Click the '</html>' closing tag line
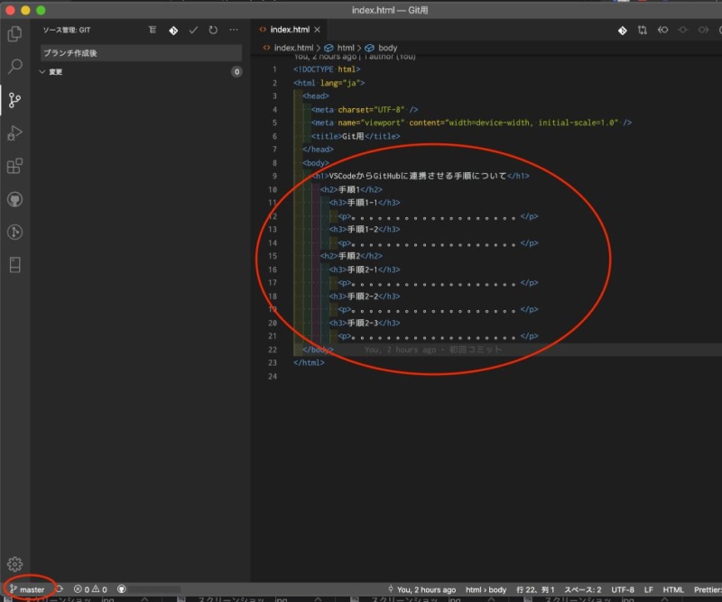The width and height of the screenshot is (722, 602). tap(309, 363)
